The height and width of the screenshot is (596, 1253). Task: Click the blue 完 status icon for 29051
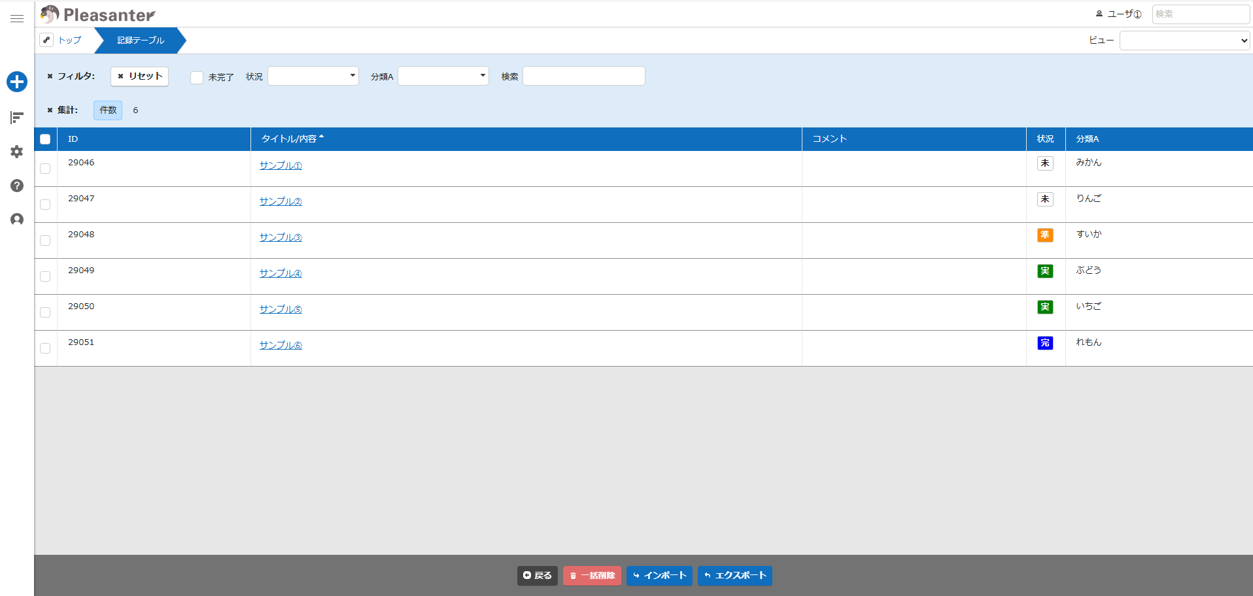pos(1045,343)
